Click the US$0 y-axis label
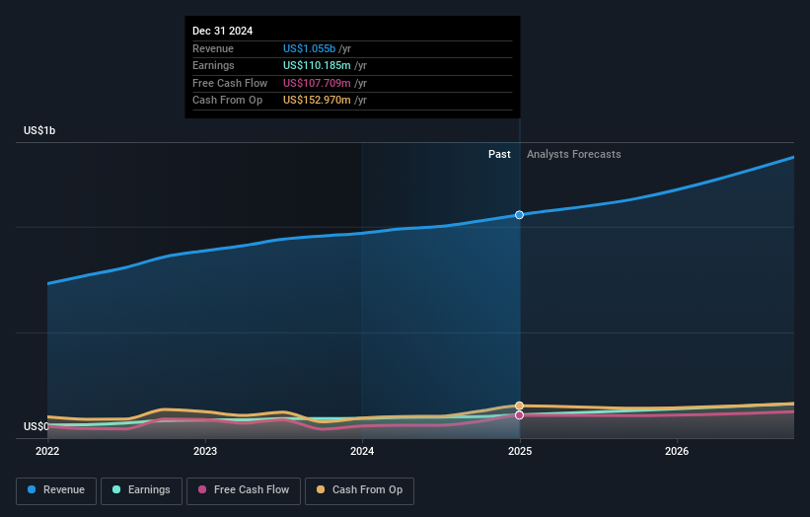810x517 pixels. tap(37, 426)
